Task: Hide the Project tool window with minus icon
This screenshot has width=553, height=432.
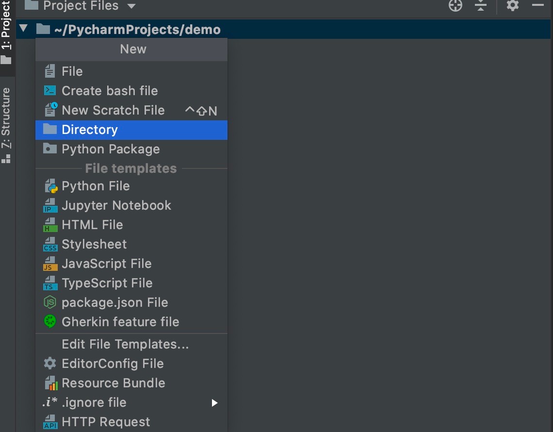Action: (538, 5)
